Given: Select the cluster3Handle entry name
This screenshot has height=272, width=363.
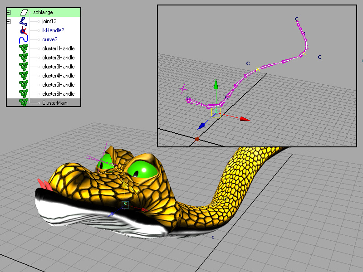Looking at the screenshot, I should point(58,67).
